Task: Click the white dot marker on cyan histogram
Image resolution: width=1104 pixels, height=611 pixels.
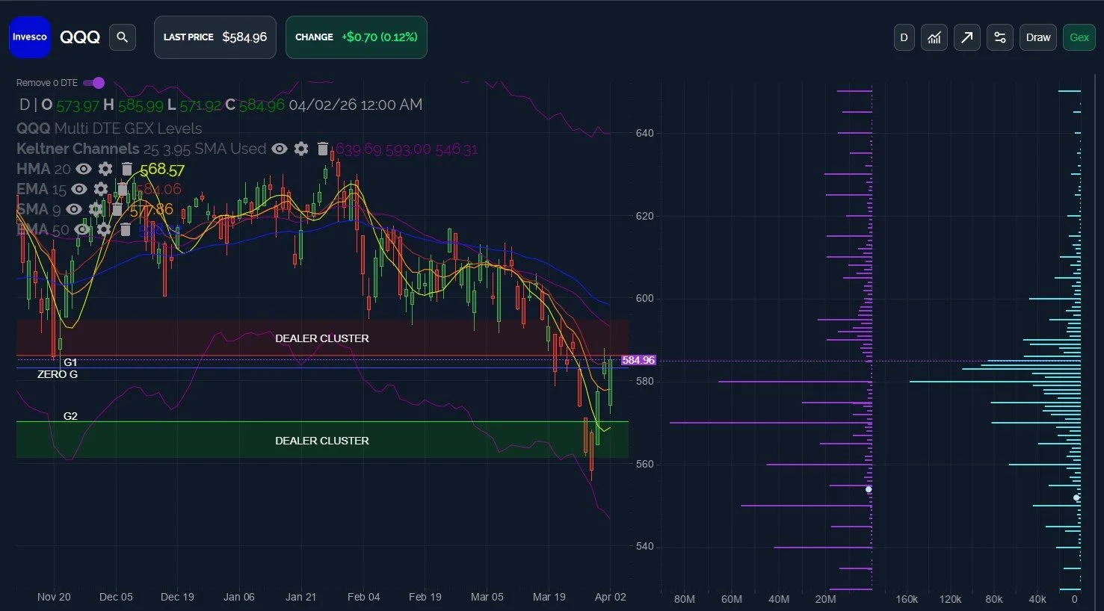Action: pos(1076,497)
